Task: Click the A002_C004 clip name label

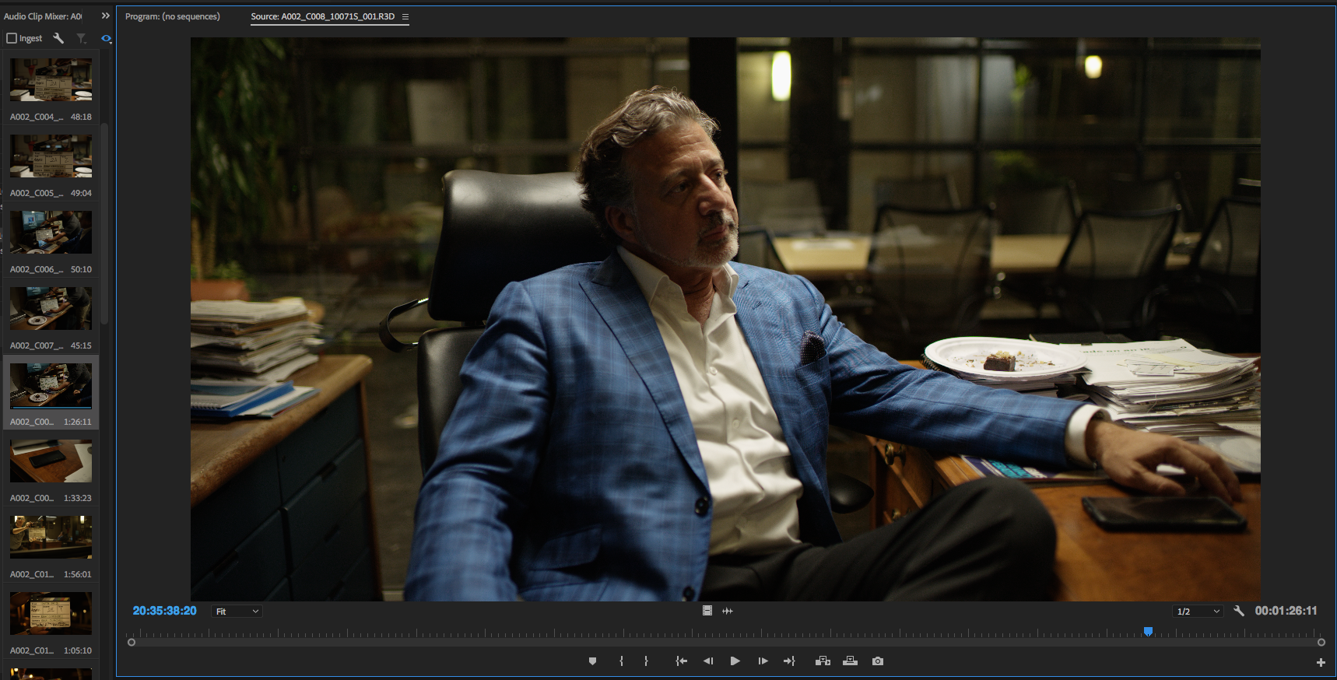Action: [x=37, y=117]
